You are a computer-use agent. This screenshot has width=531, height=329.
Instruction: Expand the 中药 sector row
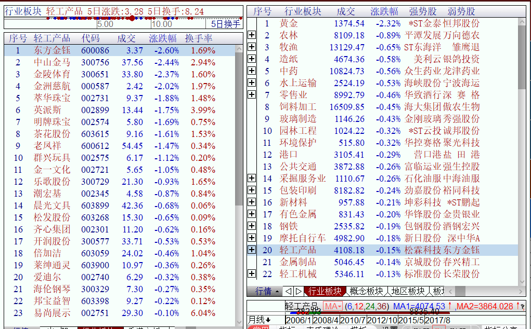(252, 71)
